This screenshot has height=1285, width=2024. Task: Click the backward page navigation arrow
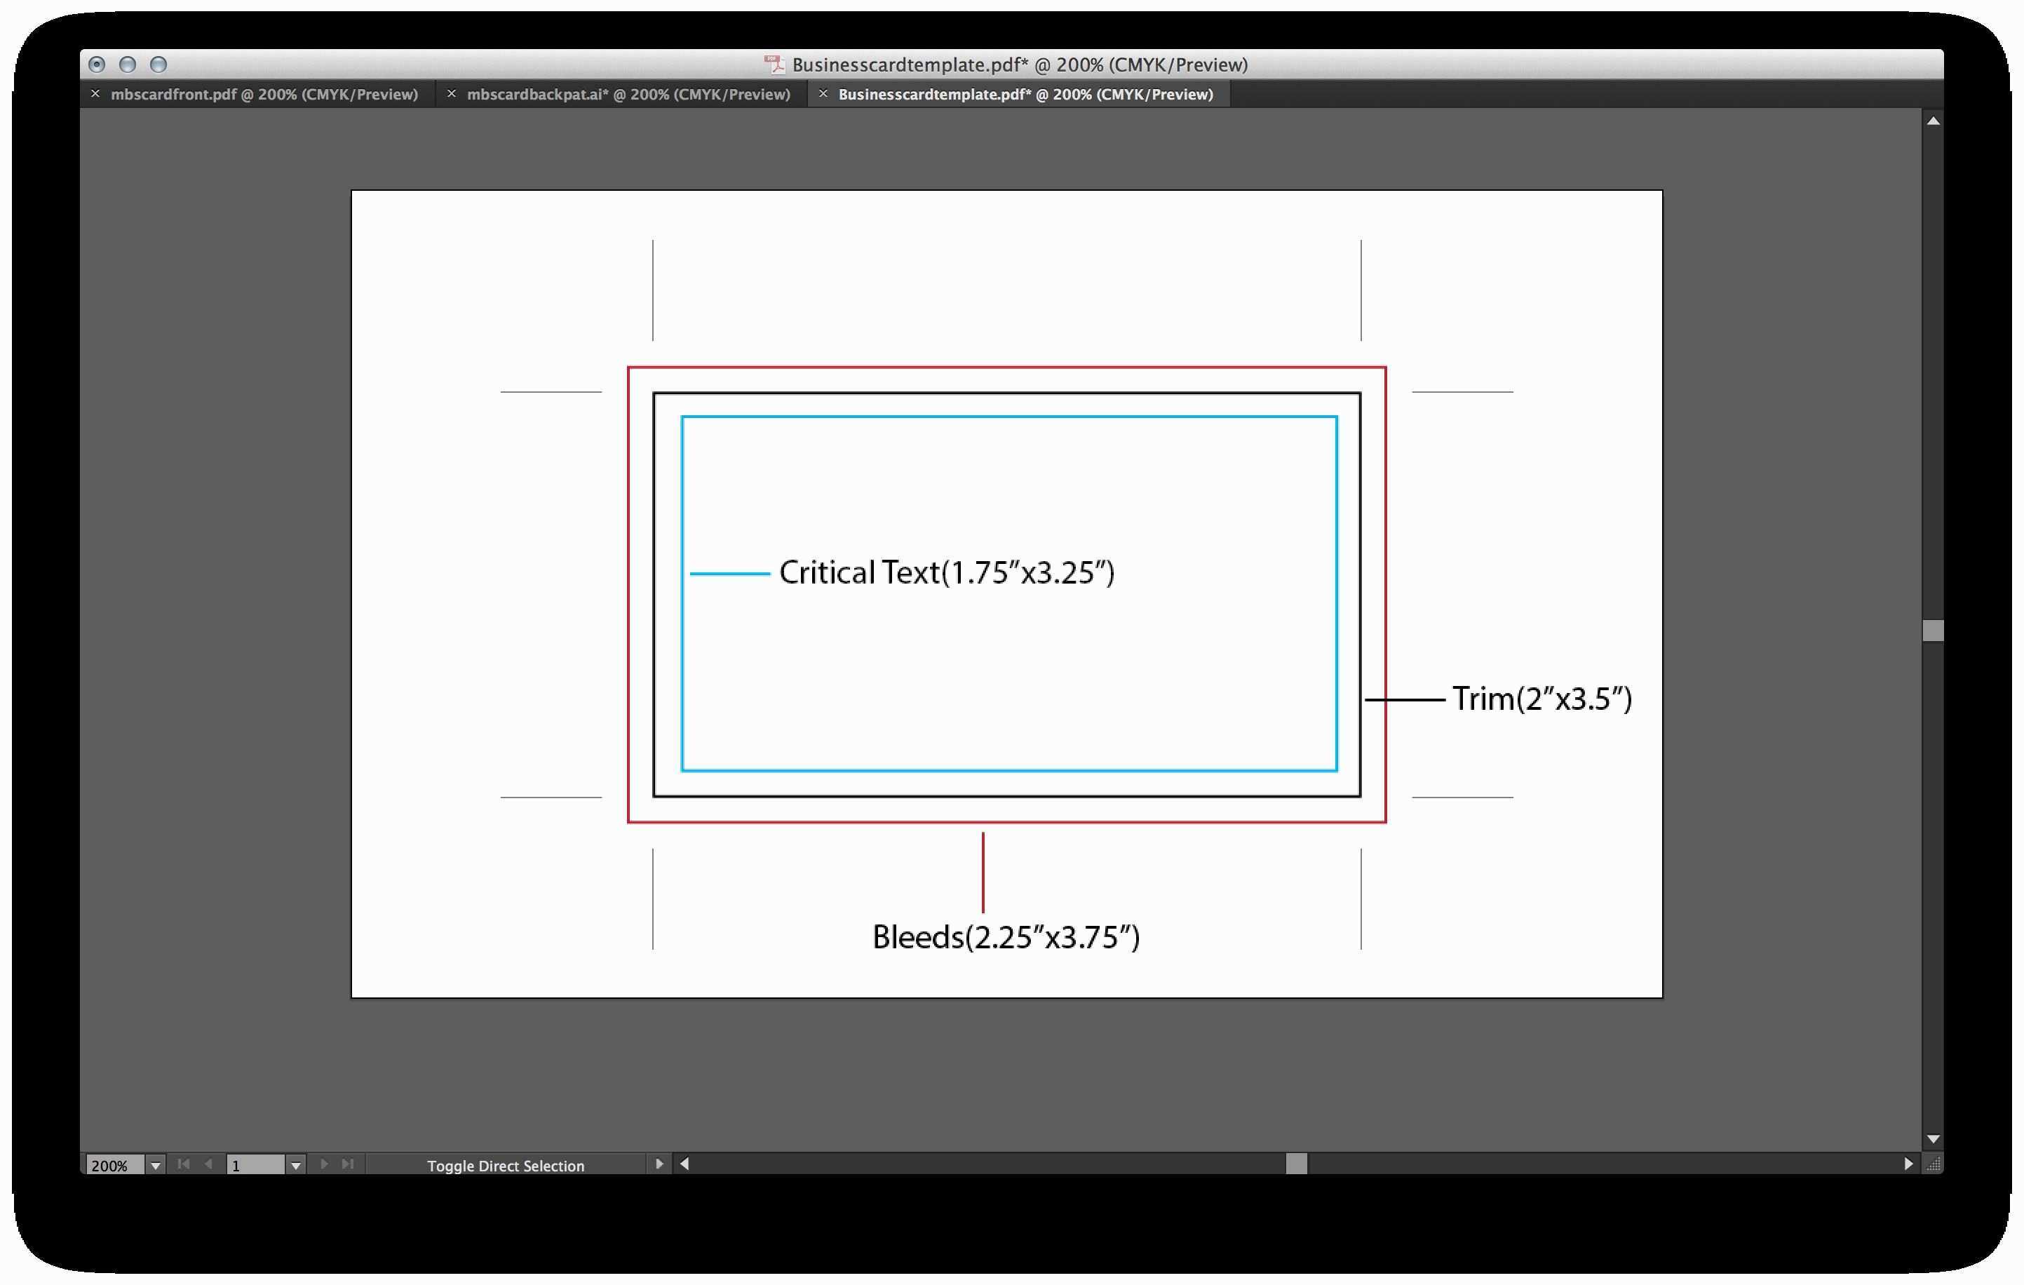click(x=212, y=1164)
